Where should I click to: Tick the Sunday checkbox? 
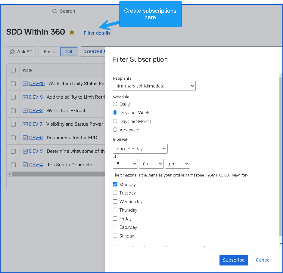point(115,236)
